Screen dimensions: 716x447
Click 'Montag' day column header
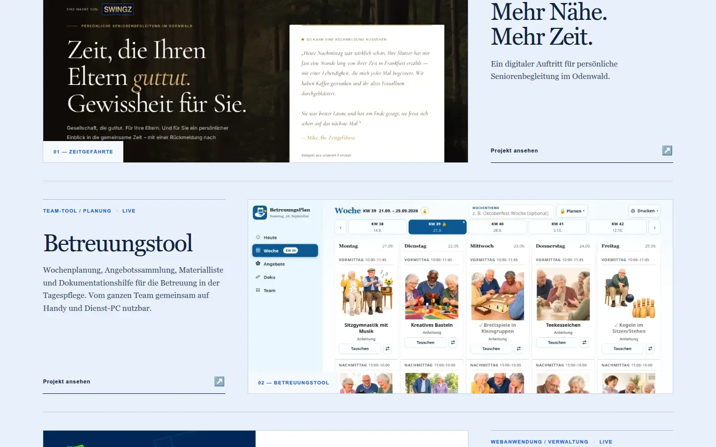348,246
